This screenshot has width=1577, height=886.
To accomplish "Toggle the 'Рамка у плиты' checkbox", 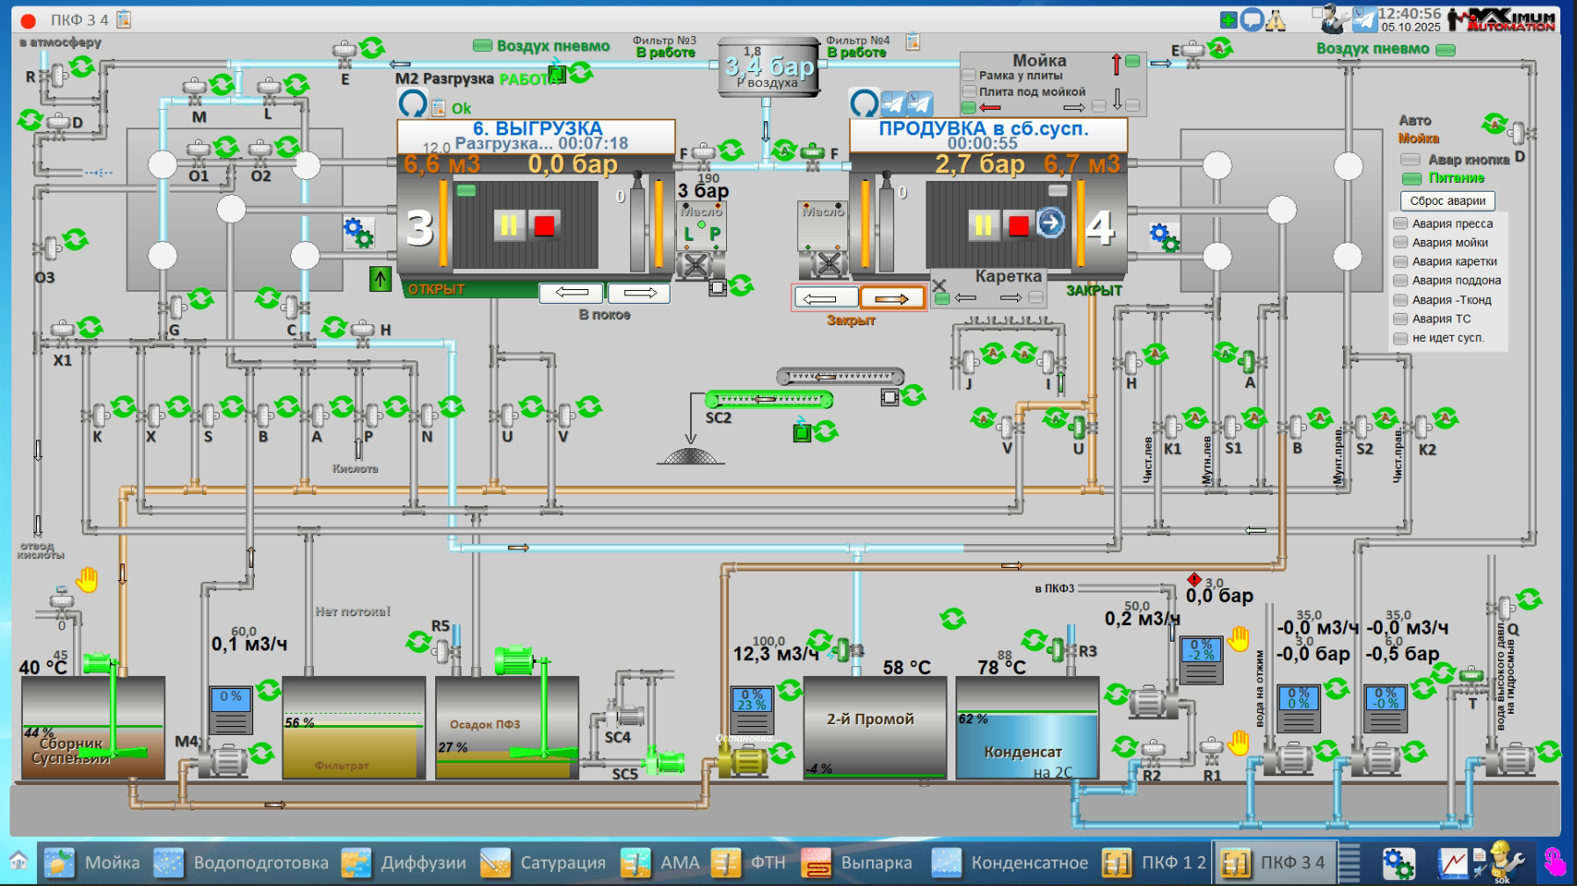I will tap(969, 76).
